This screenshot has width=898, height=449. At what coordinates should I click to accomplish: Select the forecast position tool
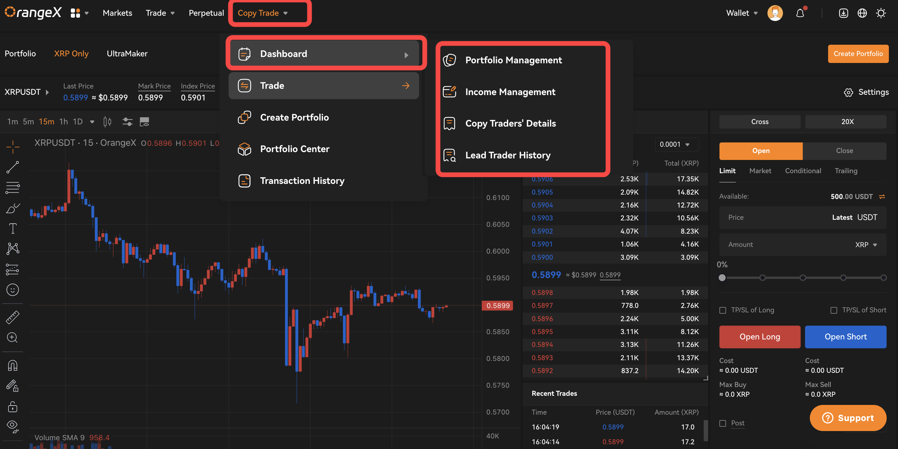point(13,270)
